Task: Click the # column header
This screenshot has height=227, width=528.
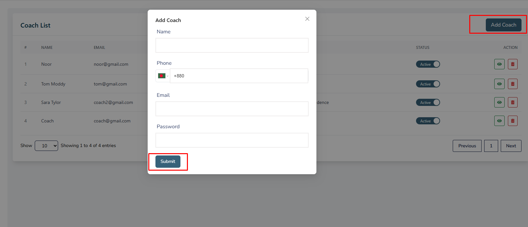Action: pos(25,48)
